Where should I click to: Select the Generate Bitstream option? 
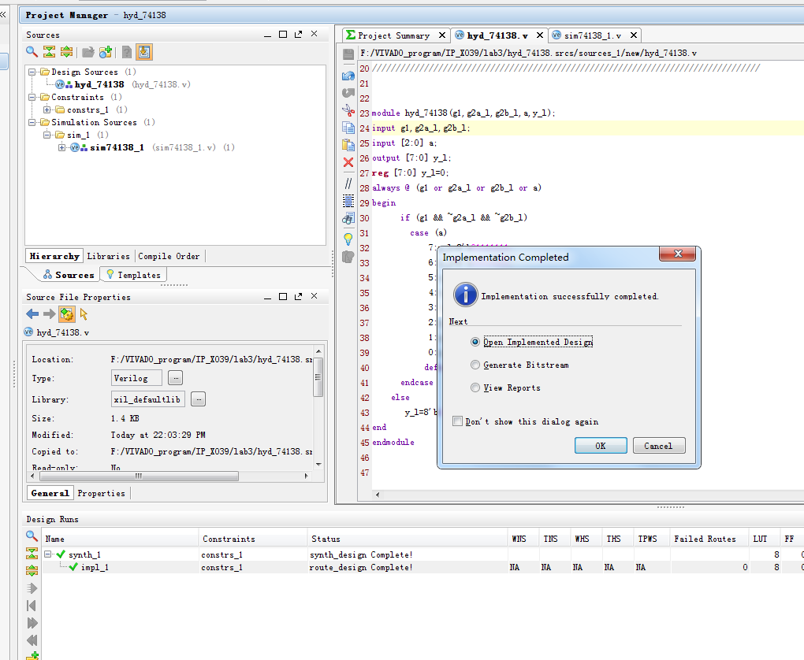pos(475,365)
